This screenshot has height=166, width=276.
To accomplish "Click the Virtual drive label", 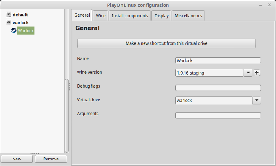I will [x=88, y=100].
